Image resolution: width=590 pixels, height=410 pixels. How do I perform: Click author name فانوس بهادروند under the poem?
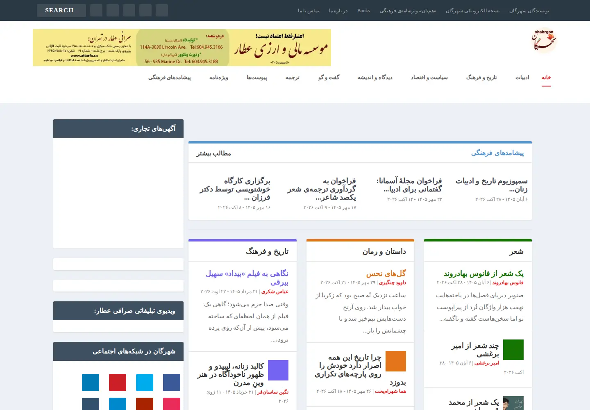point(508,283)
